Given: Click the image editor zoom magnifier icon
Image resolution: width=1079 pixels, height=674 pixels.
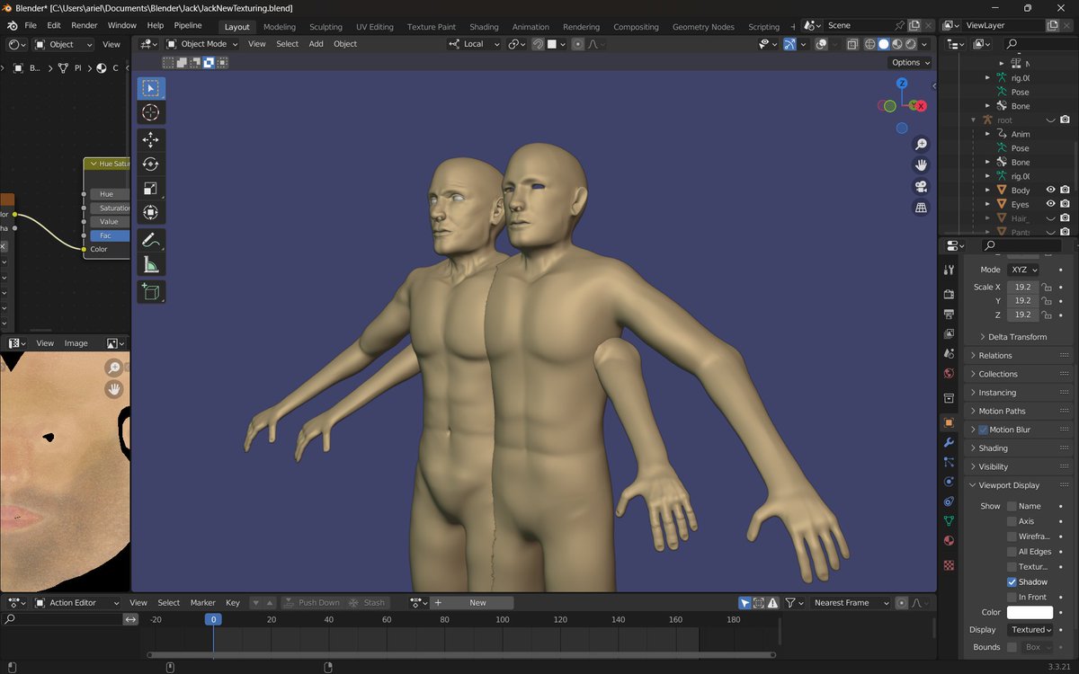Looking at the screenshot, I should click(x=113, y=368).
